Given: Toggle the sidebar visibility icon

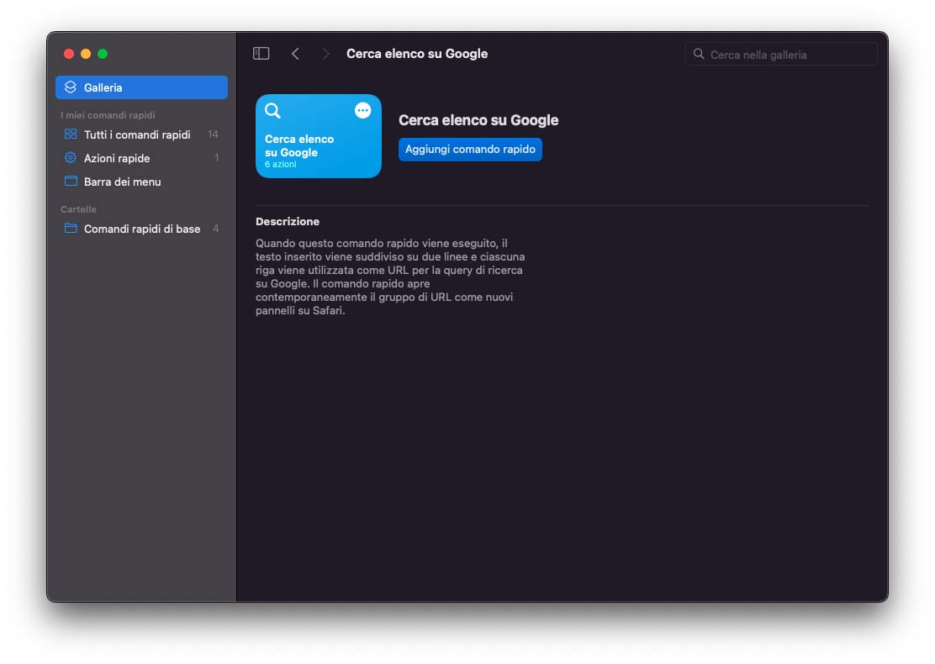Looking at the screenshot, I should (261, 54).
